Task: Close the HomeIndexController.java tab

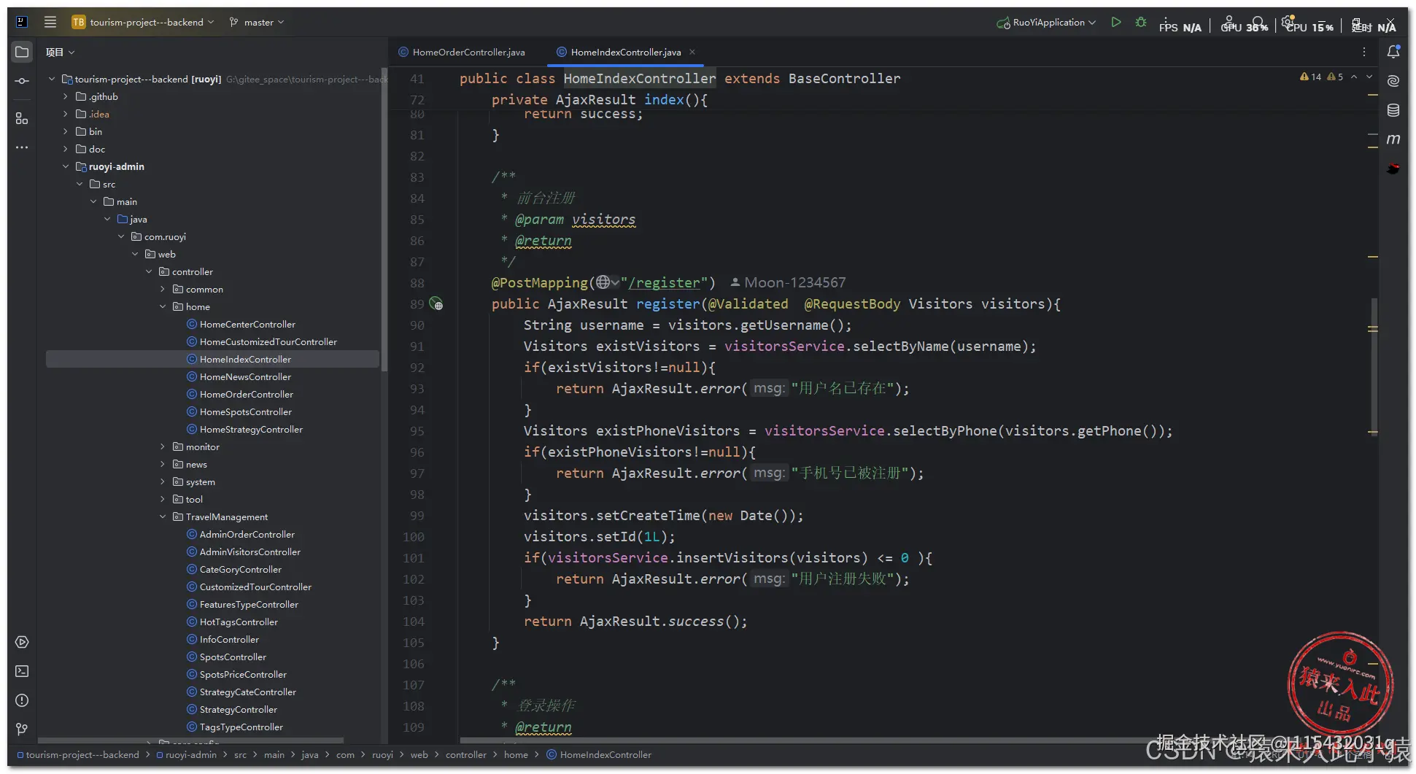Action: 692,52
